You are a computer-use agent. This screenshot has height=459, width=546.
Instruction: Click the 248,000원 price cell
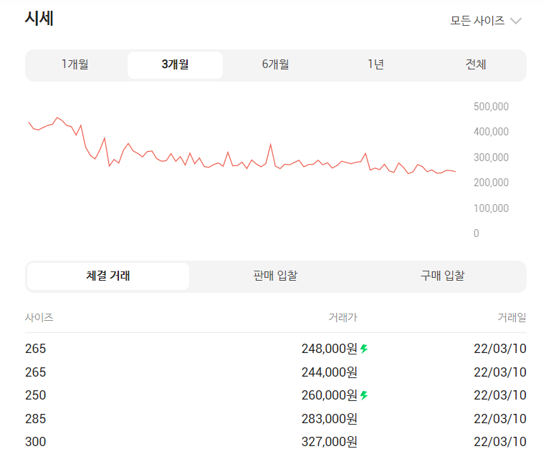pos(330,348)
